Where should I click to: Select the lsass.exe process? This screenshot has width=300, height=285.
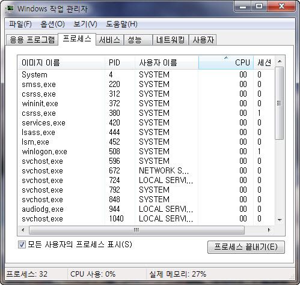[x=146, y=132]
